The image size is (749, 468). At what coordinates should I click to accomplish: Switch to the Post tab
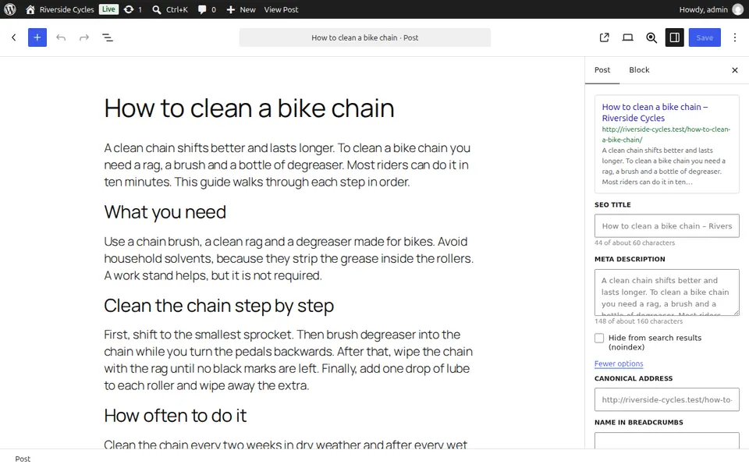602,69
